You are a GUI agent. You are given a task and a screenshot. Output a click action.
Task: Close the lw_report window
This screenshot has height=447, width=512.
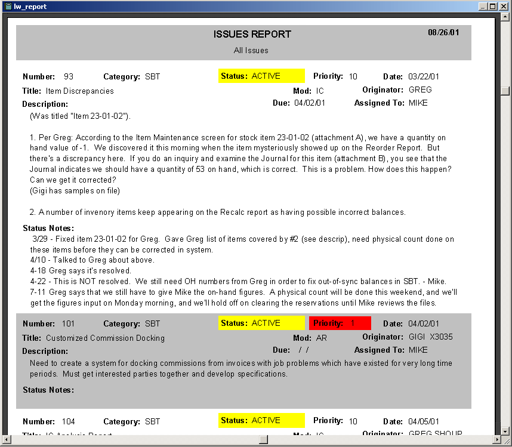[x=504, y=7]
